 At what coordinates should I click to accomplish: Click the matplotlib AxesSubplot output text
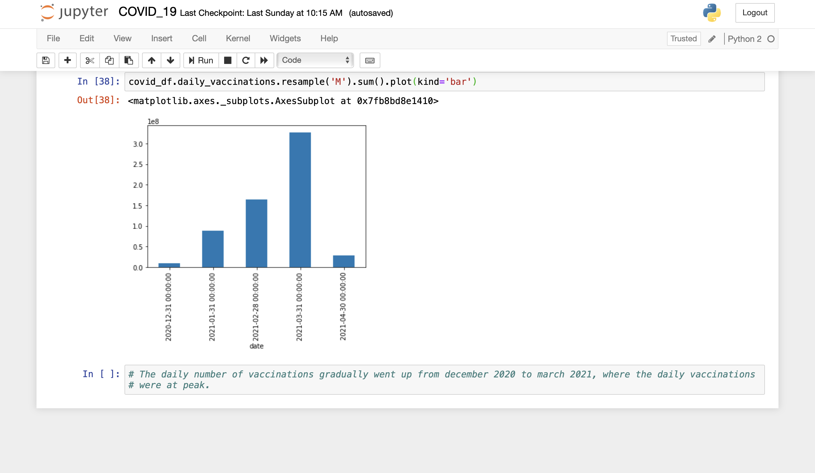tap(283, 101)
